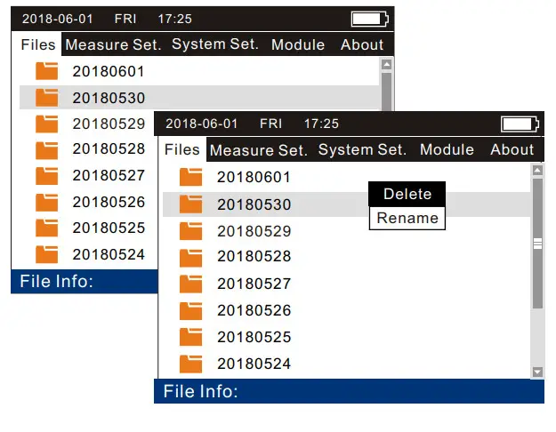Click folder icon of 20180530 in back window
The image size is (556, 432).
click(x=46, y=97)
